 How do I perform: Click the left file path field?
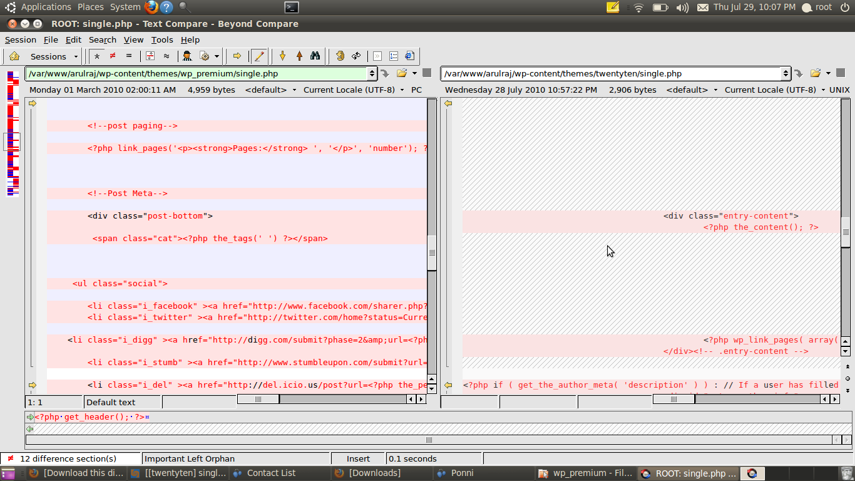point(197,73)
